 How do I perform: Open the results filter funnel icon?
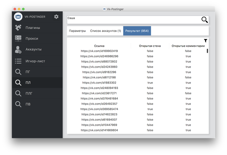pos(206,41)
